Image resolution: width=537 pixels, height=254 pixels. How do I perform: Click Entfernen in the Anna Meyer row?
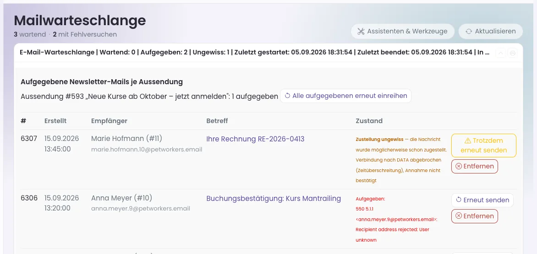474,216
